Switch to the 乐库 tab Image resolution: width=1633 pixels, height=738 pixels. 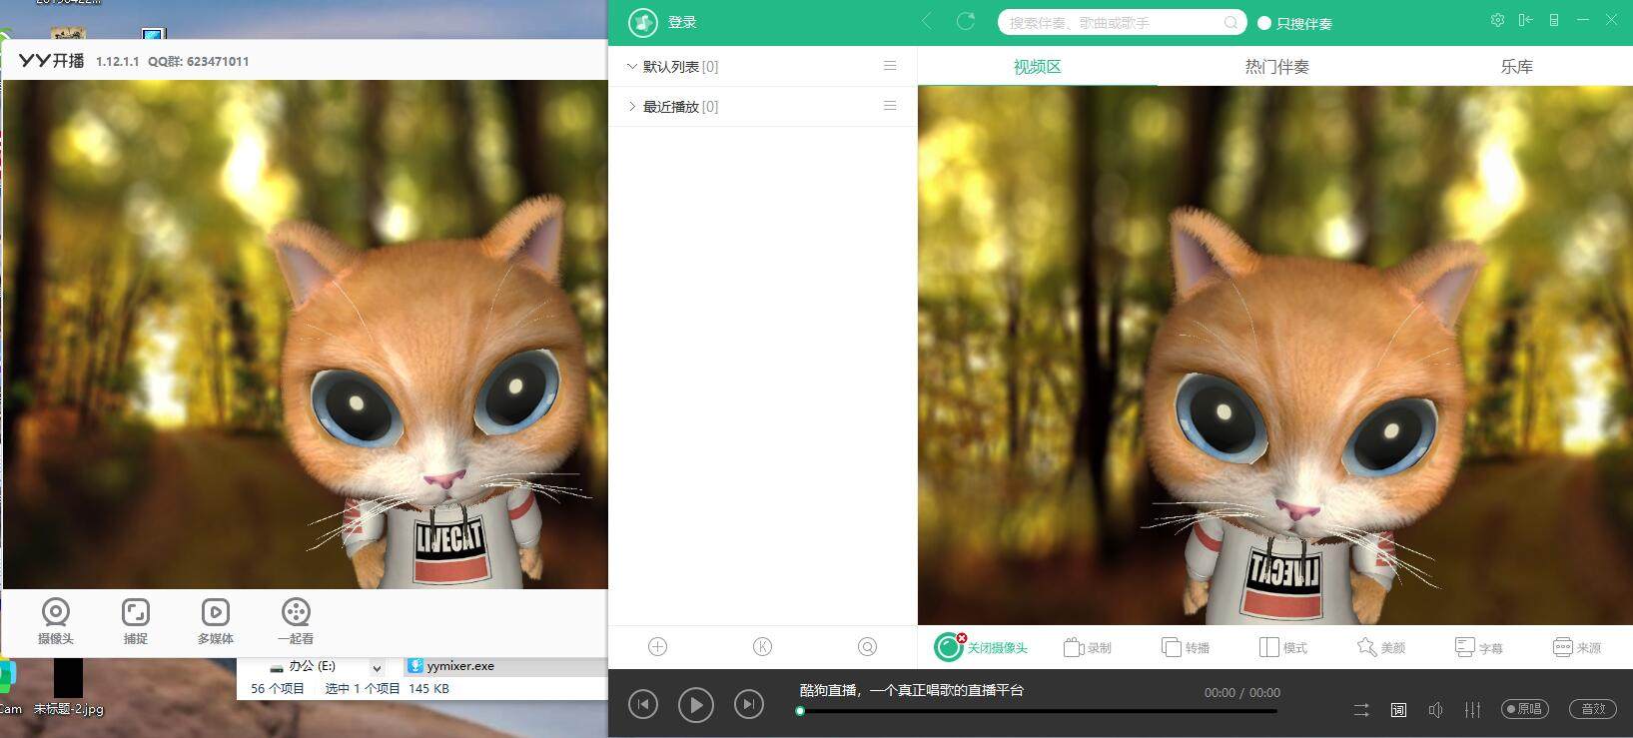point(1516,67)
